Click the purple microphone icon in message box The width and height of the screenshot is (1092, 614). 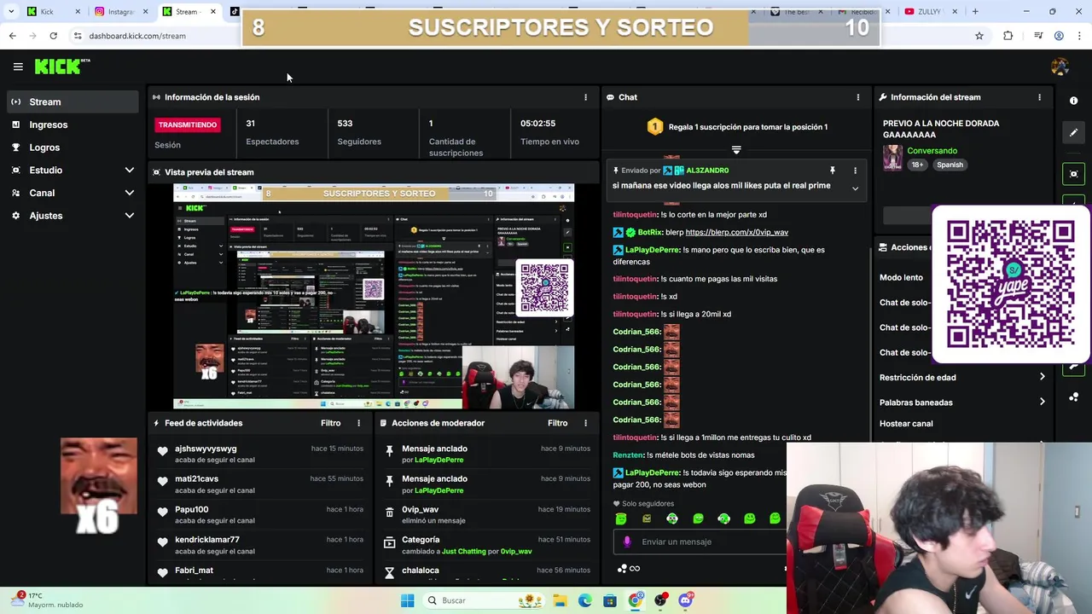pyautogui.click(x=627, y=542)
